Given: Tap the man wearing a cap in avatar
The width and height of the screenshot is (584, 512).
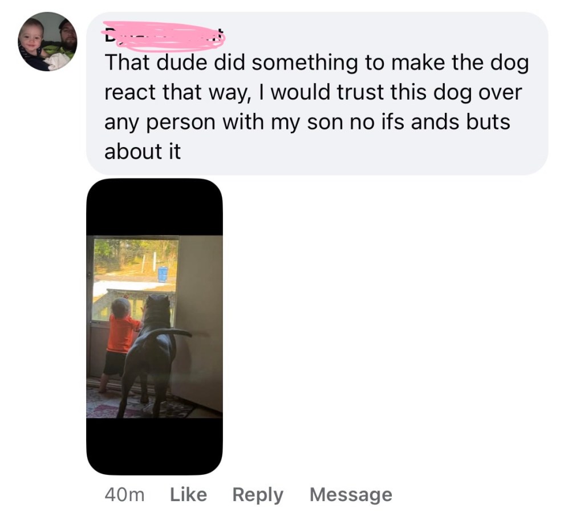Looking at the screenshot, I should pos(67,37).
